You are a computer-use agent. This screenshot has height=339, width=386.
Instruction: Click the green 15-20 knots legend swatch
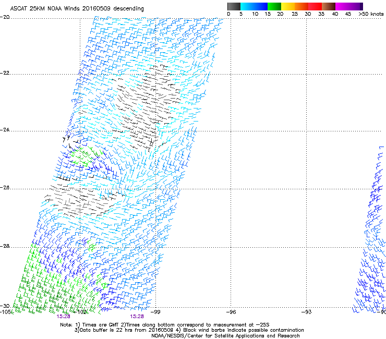[274, 6]
